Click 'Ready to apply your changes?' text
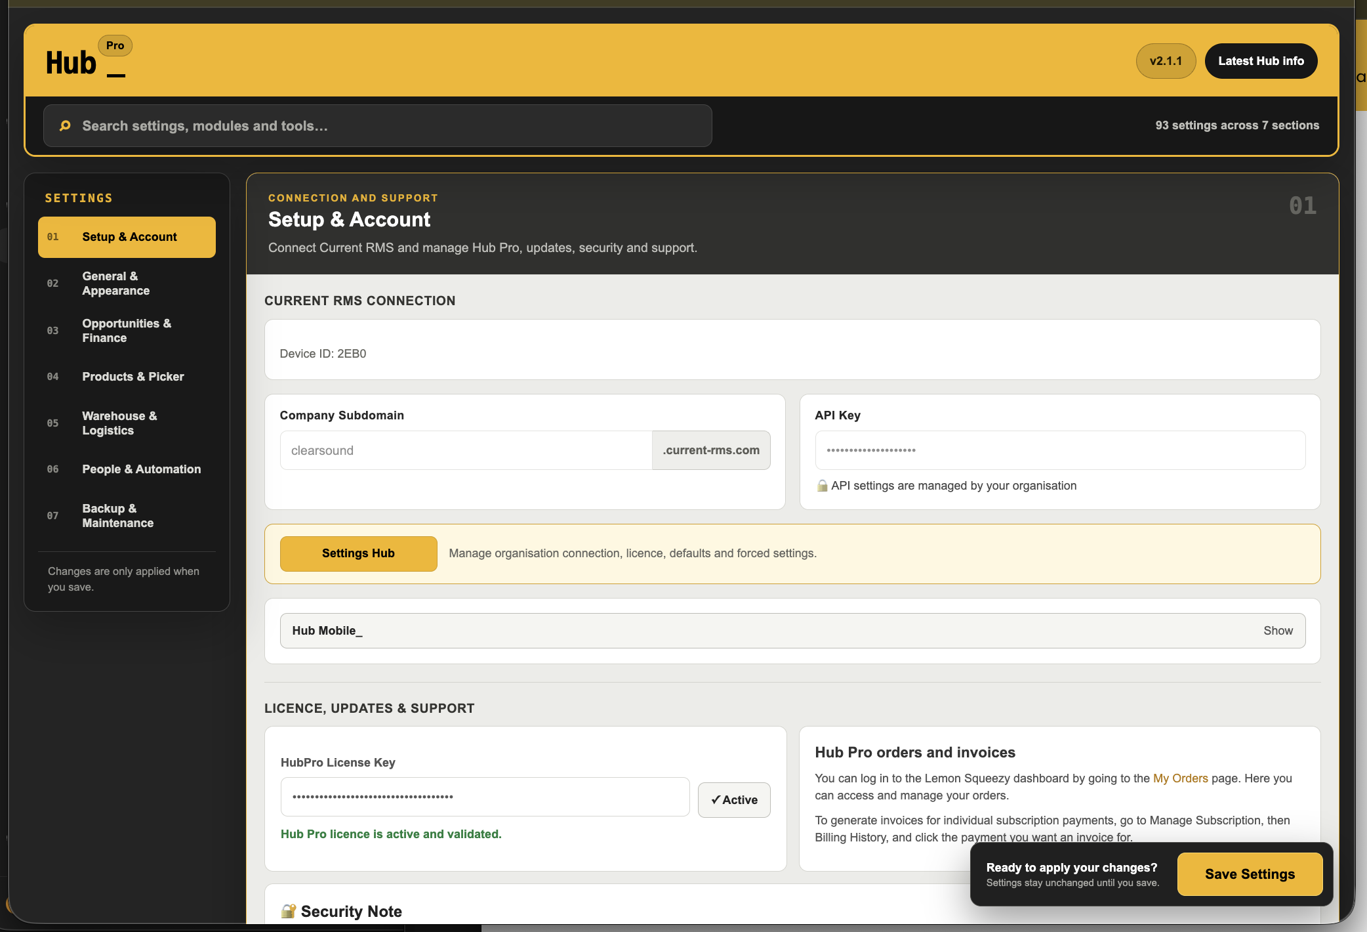The height and width of the screenshot is (932, 1367). tap(1072, 868)
